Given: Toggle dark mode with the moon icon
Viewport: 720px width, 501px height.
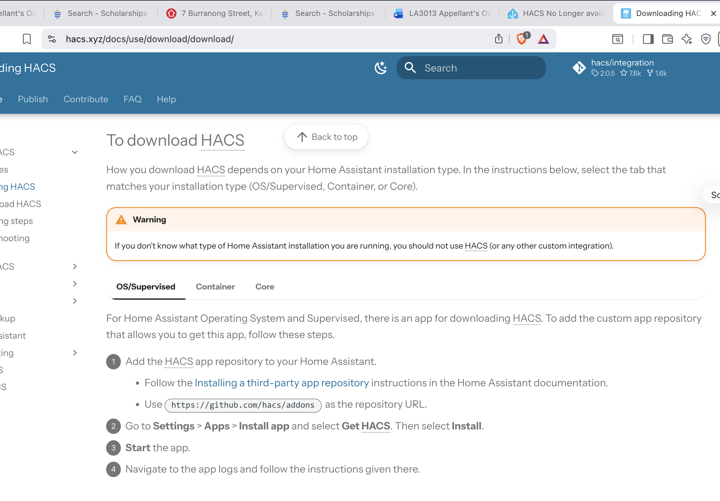Looking at the screenshot, I should click(381, 68).
